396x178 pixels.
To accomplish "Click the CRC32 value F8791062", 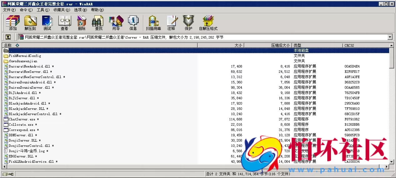I will coord(352,119).
